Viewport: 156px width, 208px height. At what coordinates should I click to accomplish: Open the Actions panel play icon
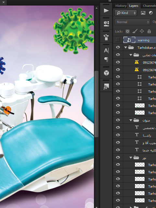[x=106, y=10]
